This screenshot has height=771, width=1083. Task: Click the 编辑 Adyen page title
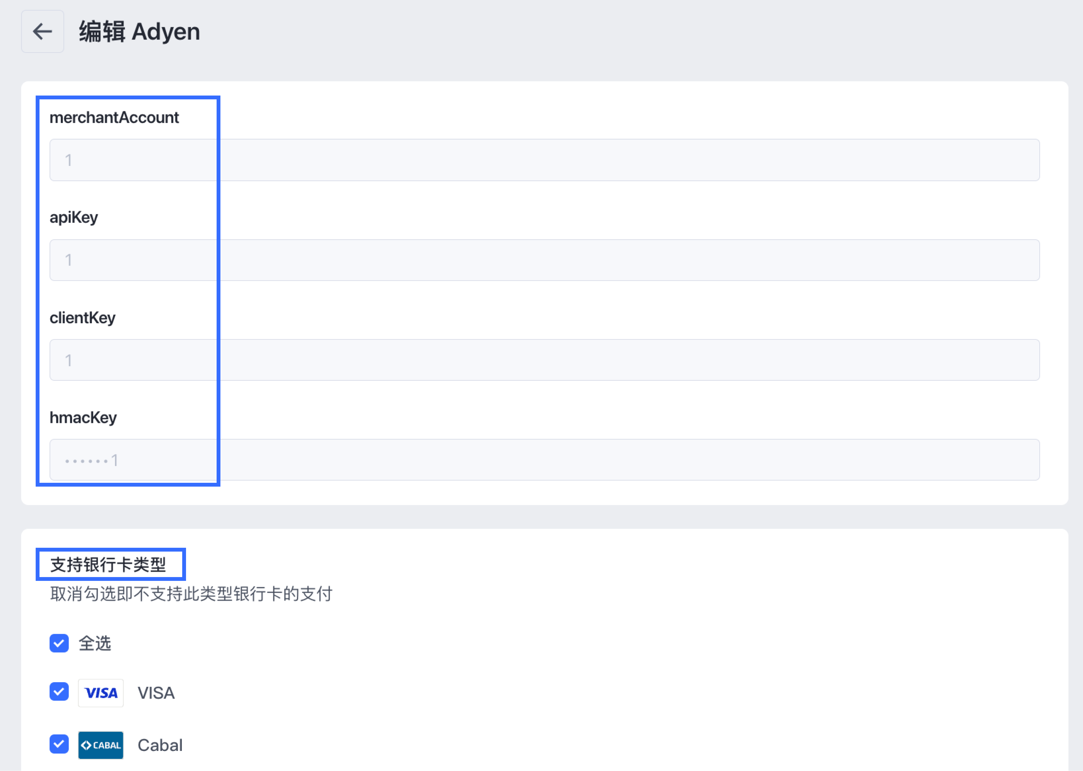139,32
